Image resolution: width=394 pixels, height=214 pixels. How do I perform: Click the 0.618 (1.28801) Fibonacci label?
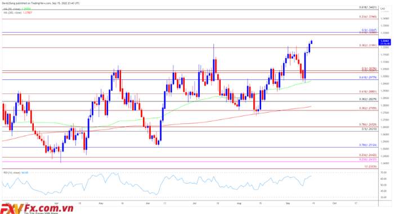coord(368,92)
